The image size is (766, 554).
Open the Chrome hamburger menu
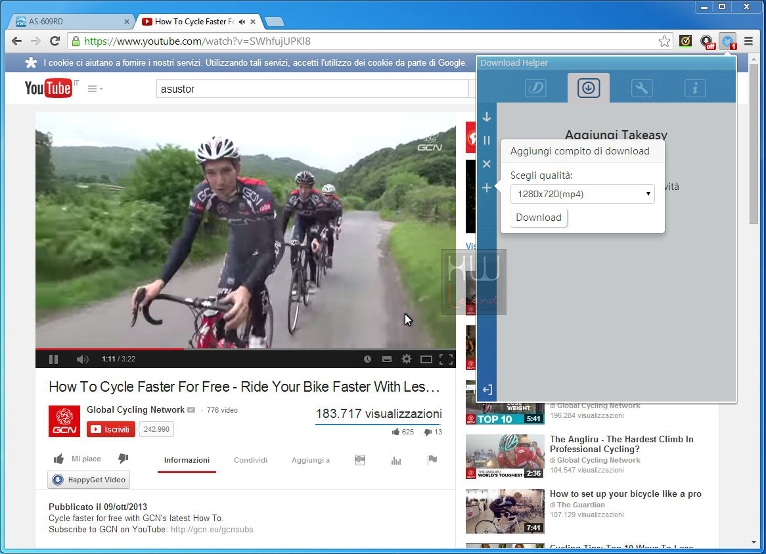(748, 41)
